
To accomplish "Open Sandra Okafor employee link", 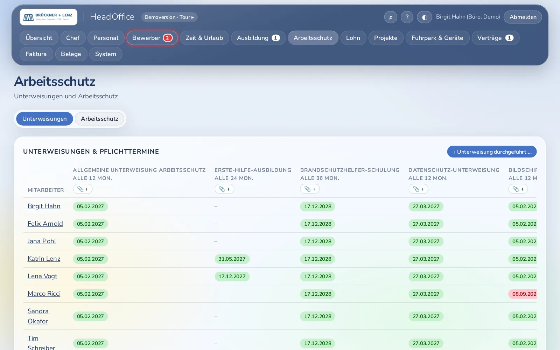I will tap(38, 316).
